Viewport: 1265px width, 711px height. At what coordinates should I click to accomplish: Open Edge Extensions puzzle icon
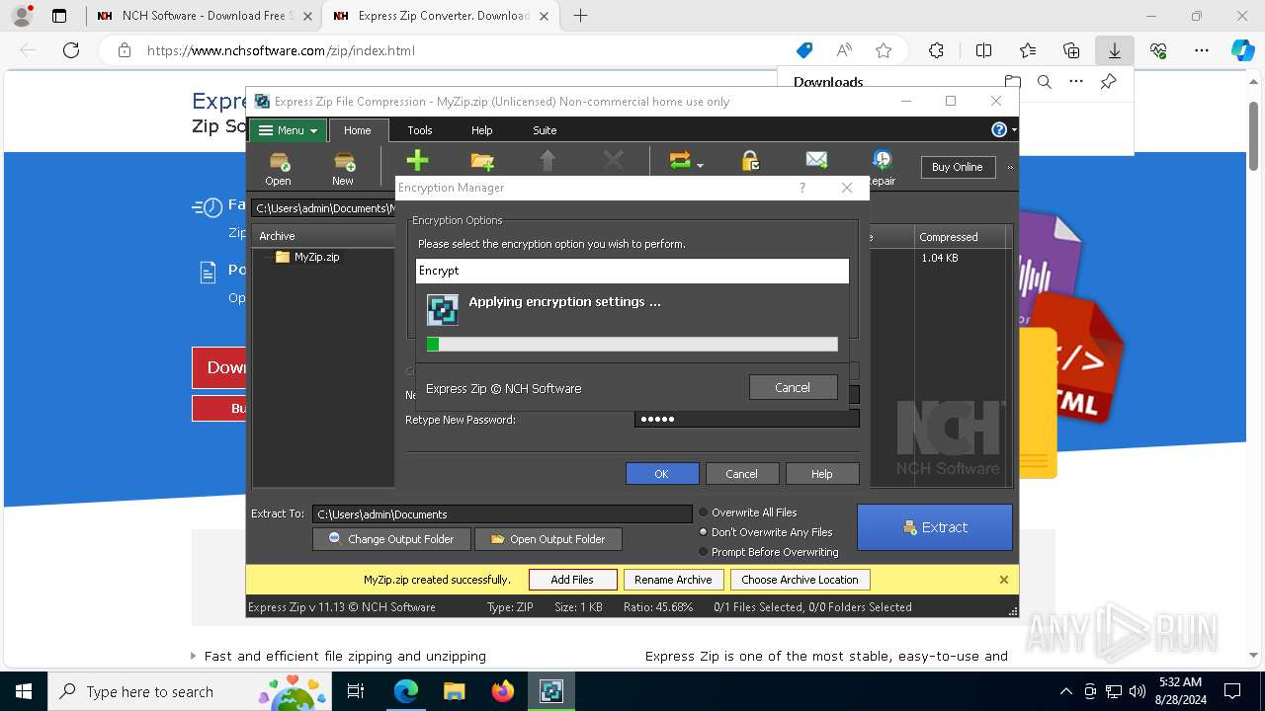tap(936, 50)
